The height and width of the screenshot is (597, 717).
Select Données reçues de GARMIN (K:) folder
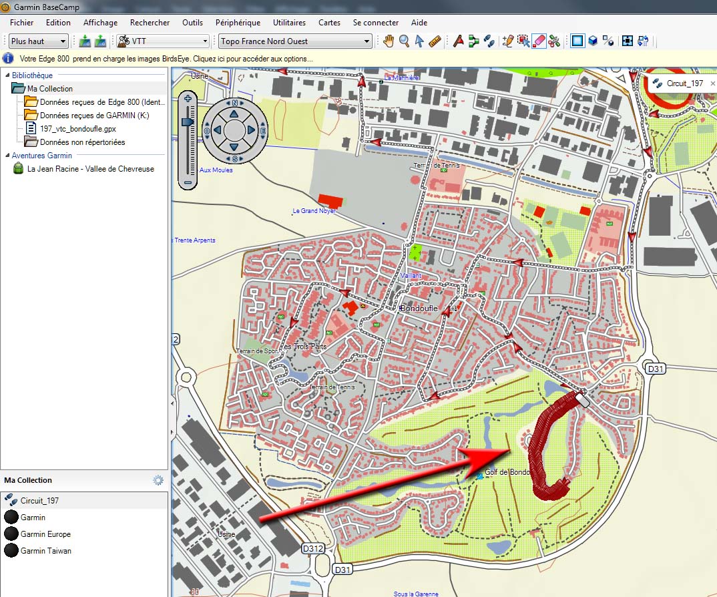tap(94, 116)
